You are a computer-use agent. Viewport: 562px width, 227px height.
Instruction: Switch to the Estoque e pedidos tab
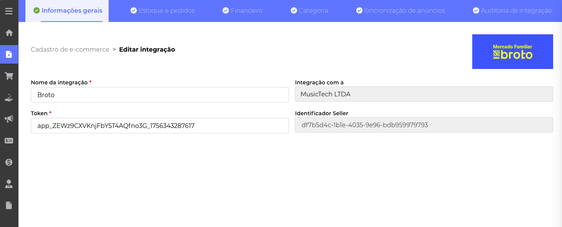pos(163,11)
